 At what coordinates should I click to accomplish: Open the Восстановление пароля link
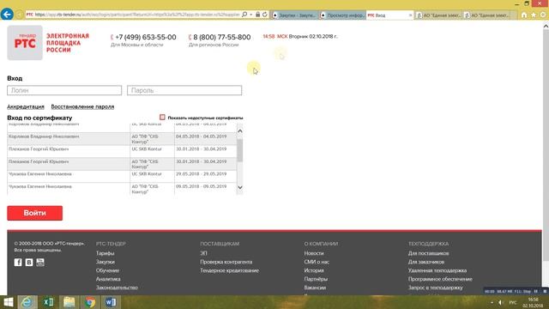(x=82, y=106)
